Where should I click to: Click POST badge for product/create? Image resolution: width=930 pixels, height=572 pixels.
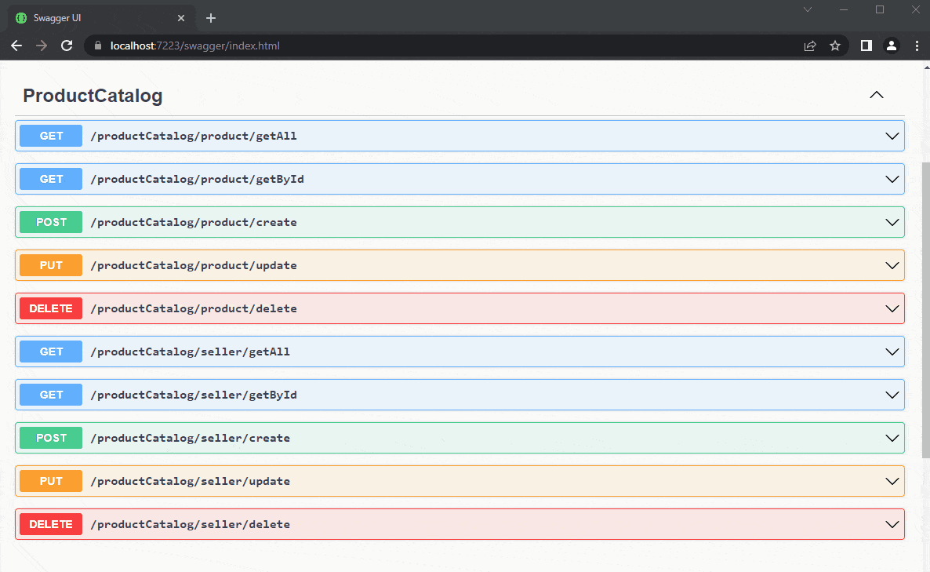51,223
